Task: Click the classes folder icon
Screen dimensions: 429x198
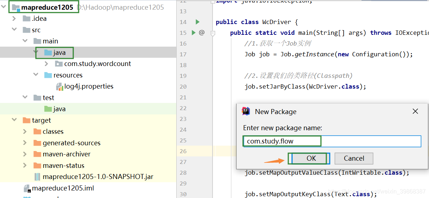Action: (37, 132)
